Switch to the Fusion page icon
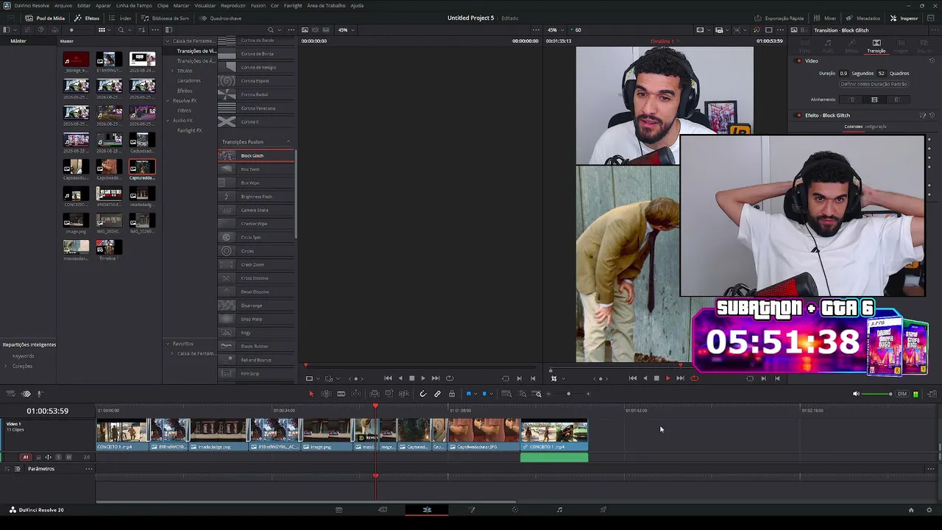 pyautogui.click(x=472, y=509)
